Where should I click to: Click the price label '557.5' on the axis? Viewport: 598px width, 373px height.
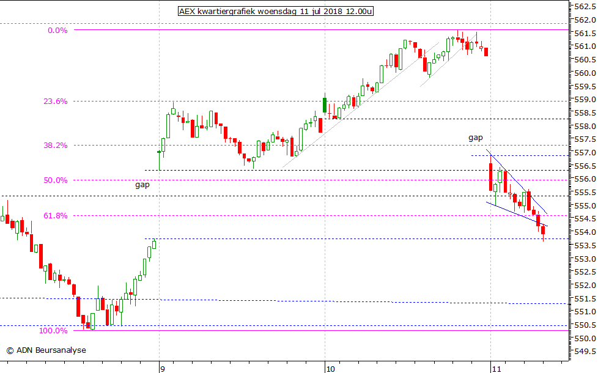585,139
